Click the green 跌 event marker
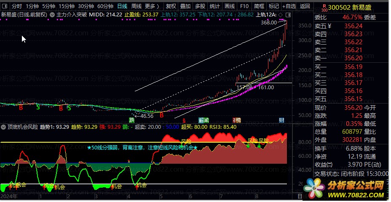391x202 pixels. click(x=132, y=120)
